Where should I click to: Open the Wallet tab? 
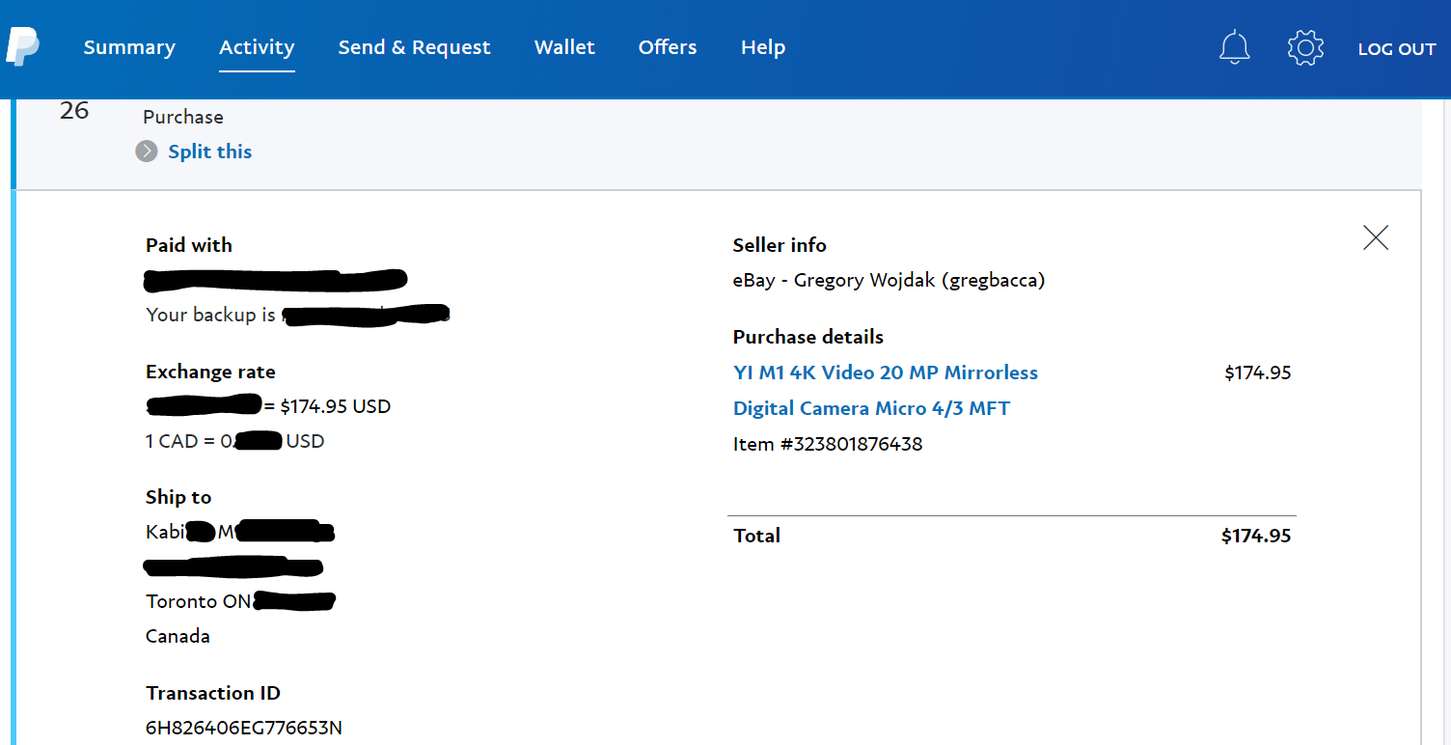pyautogui.click(x=564, y=47)
